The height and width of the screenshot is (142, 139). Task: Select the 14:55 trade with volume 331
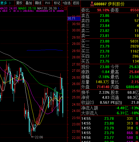click(x=110, y=119)
